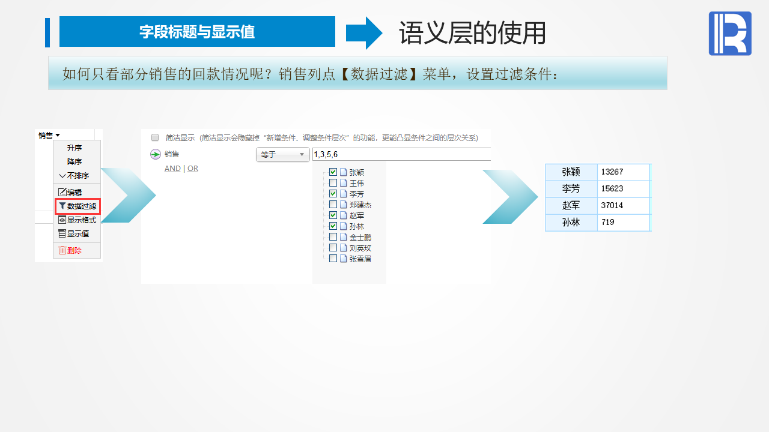This screenshot has width=769, height=432.
Task: Click the 销售 field label in the filter condition
Action: (172, 154)
